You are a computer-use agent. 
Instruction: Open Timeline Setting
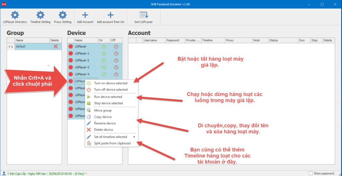pos(40,17)
